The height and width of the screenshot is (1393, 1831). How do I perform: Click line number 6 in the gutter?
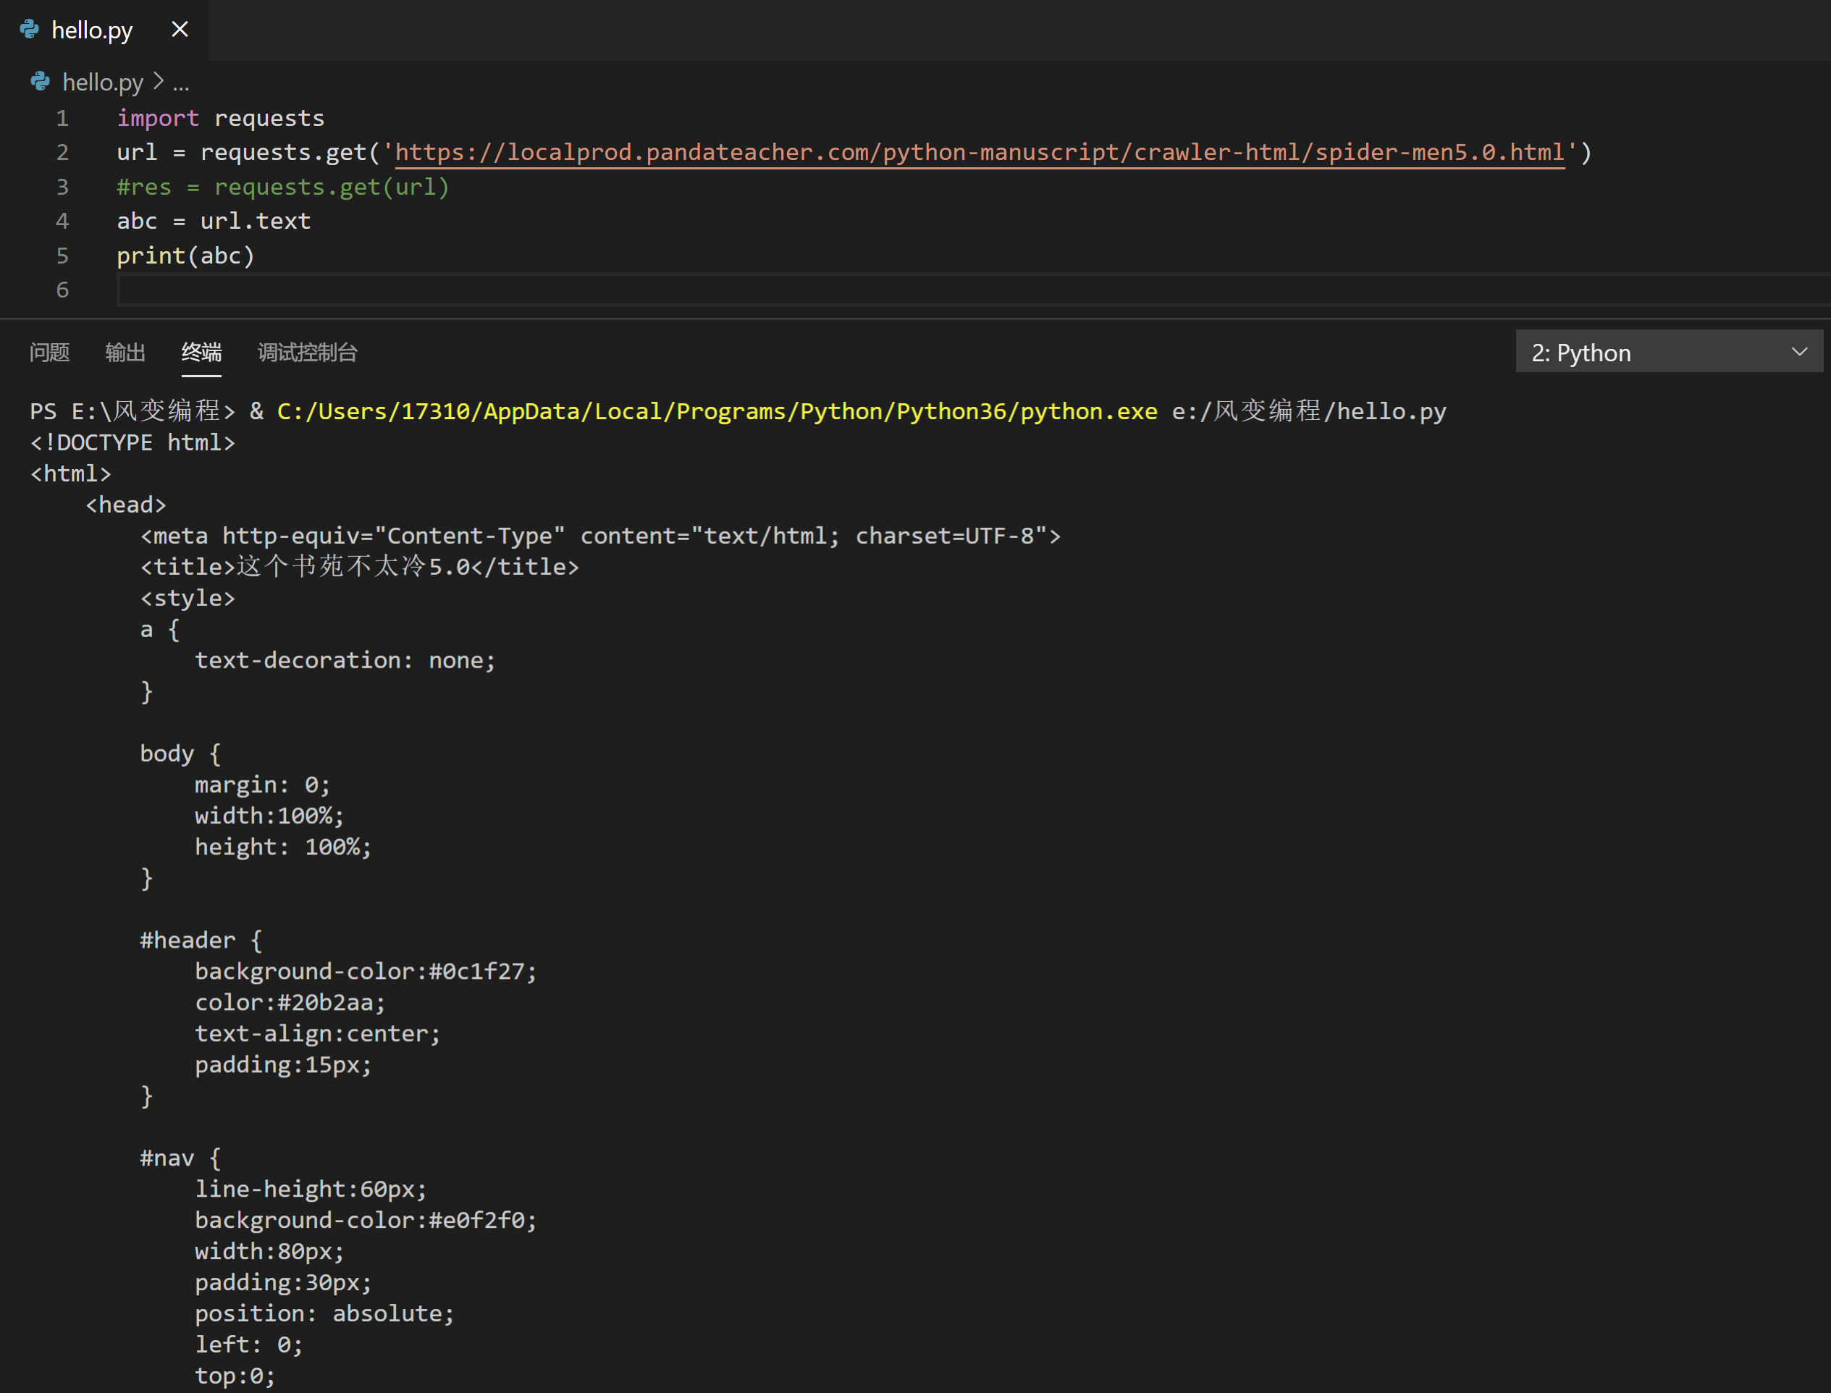tap(62, 290)
